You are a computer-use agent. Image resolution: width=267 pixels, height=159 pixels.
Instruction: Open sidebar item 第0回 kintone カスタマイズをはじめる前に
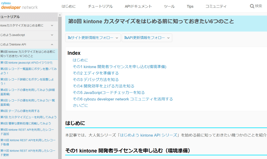click(x=28, y=54)
